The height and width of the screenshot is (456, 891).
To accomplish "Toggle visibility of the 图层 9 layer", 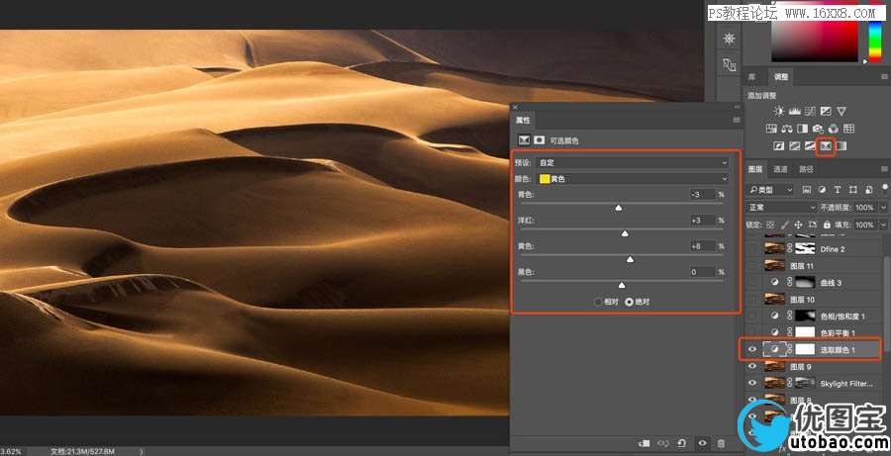I will [x=751, y=366].
